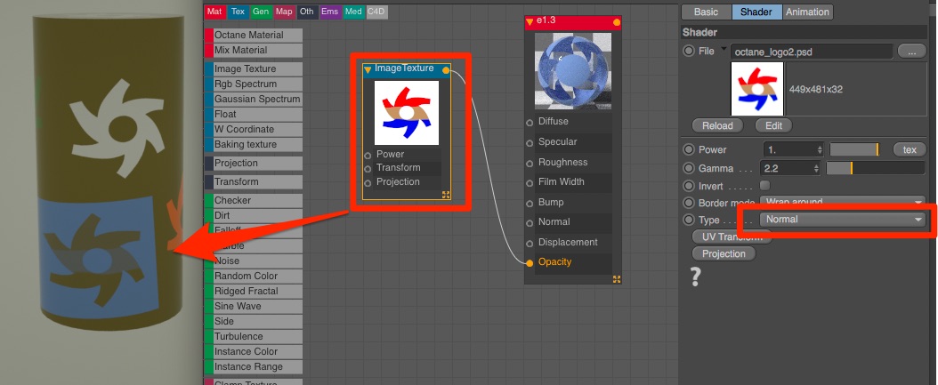This screenshot has height=385, width=938.
Task: Click connected Opacity input port
Action: pos(530,263)
